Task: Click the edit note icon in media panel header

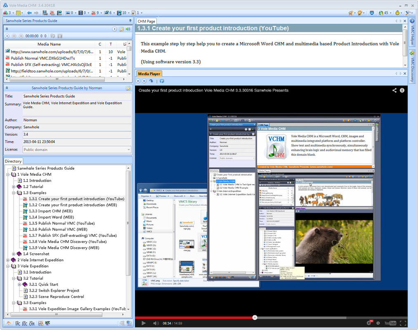Action: click(x=121, y=29)
